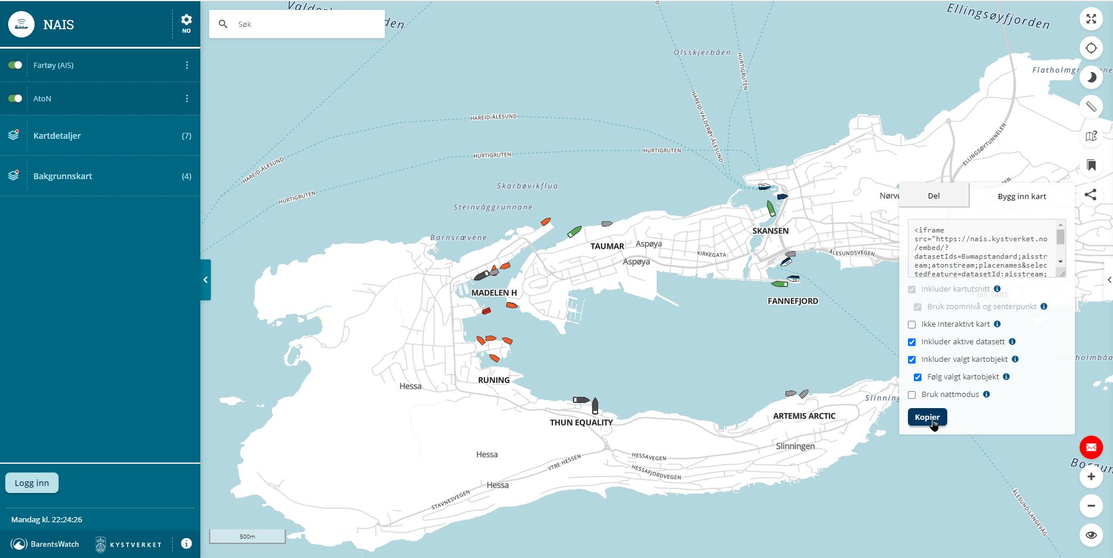Click the fullscreen map icon
The width and height of the screenshot is (1113, 558).
[1091, 19]
